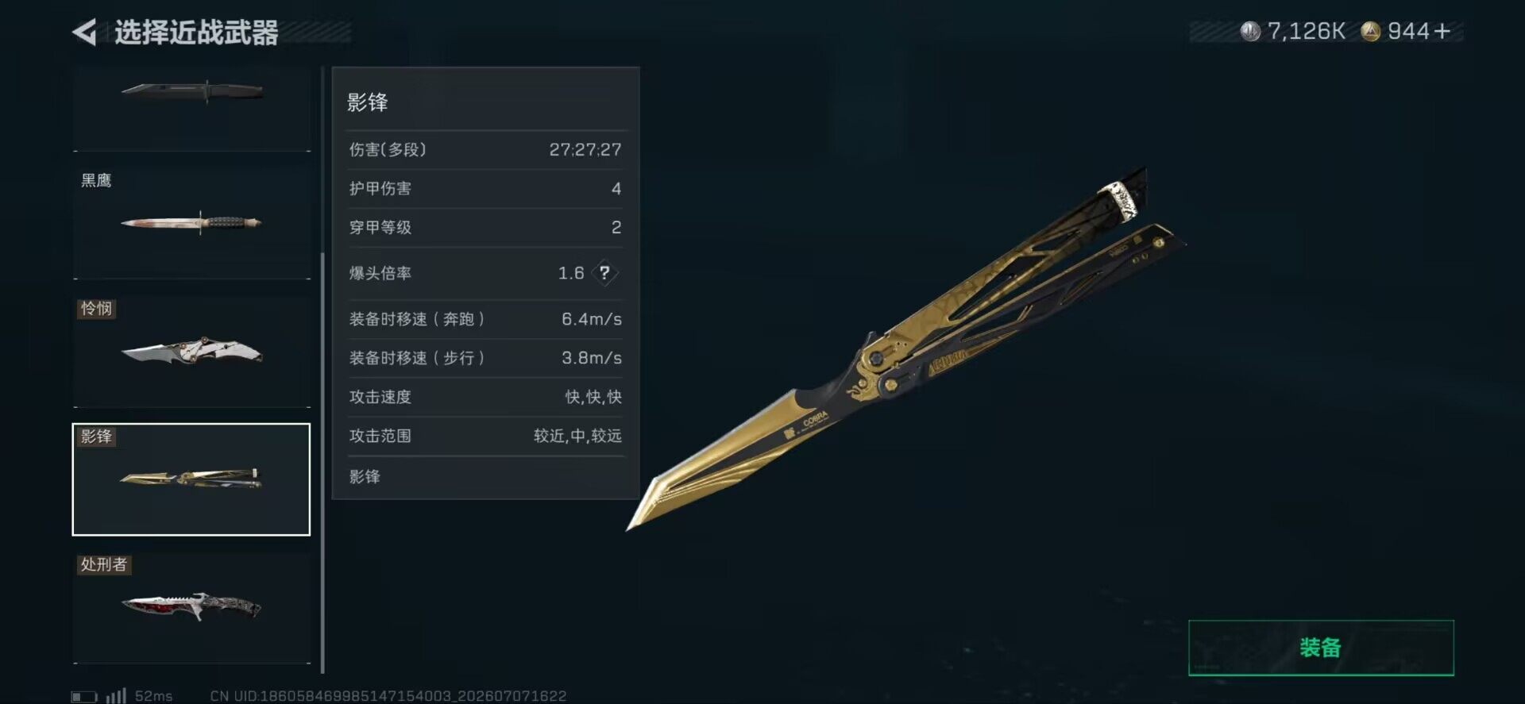Add currency with the plus icon
The width and height of the screenshot is (1525, 704).
(1443, 31)
